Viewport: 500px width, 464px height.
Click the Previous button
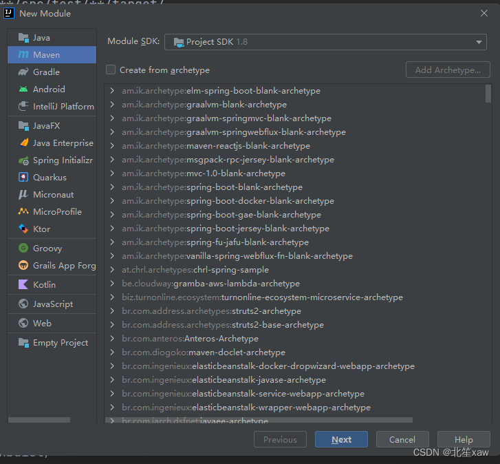pos(280,439)
